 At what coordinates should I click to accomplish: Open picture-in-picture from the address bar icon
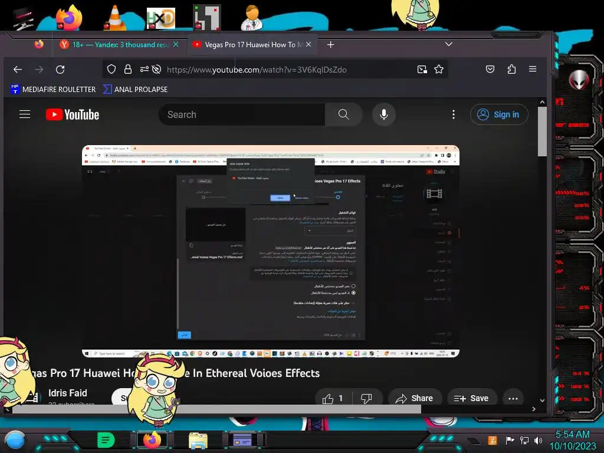pyautogui.click(x=422, y=70)
